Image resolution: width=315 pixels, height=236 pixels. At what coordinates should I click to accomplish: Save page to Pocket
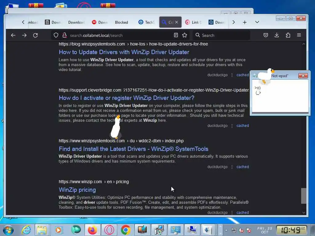266,35
